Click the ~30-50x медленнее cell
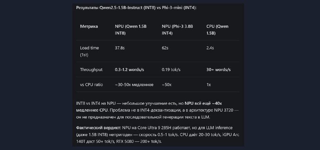This screenshot has height=150, width=320. (x=134, y=85)
